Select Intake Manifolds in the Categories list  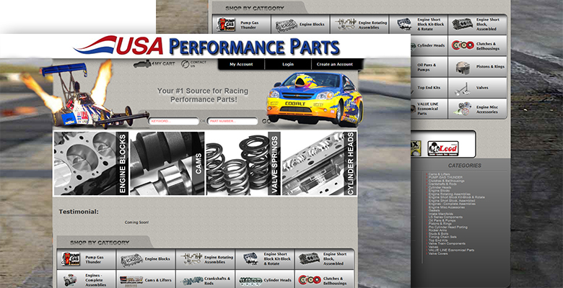point(440,214)
